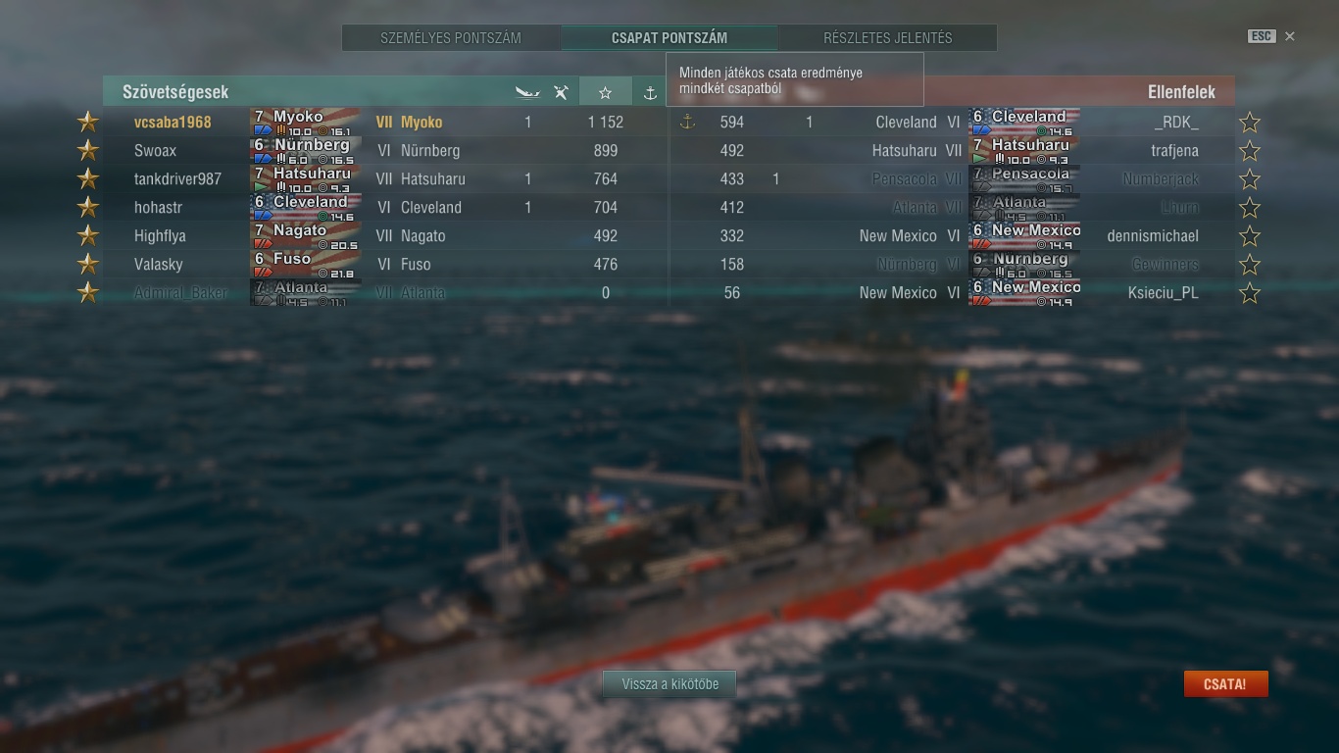Select enemy player dennismichael row
Viewport: 1339px width, 753px height.
[953, 235]
